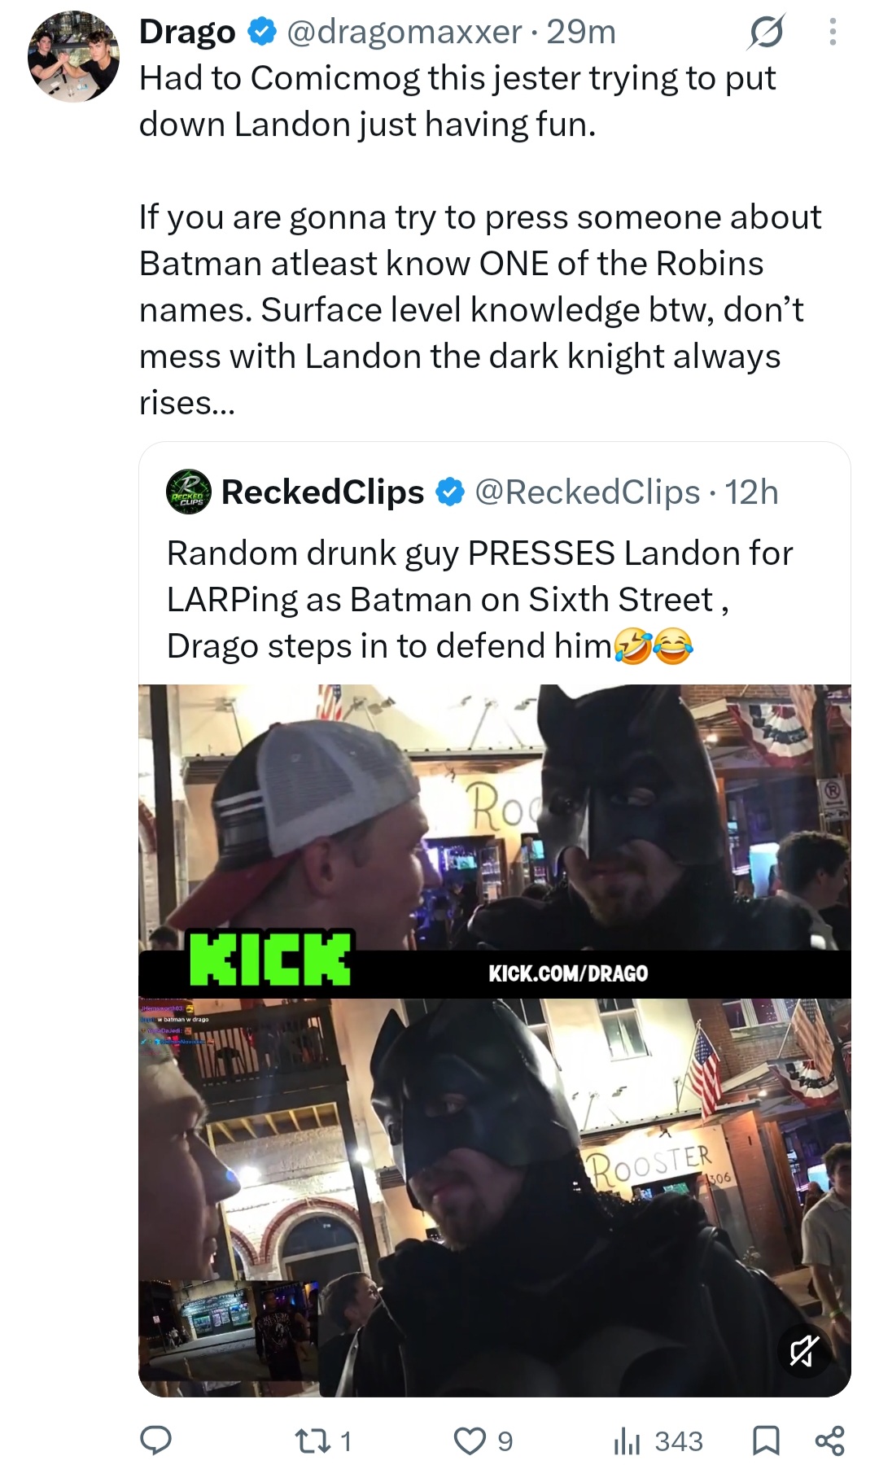Image resolution: width=879 pixels, height=1478 pixels.
Task: Click the Drago display name
Action: [187, 32]
